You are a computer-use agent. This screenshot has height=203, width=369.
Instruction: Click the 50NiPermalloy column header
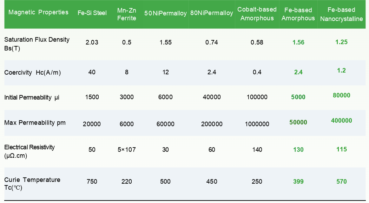pos(165,13)
